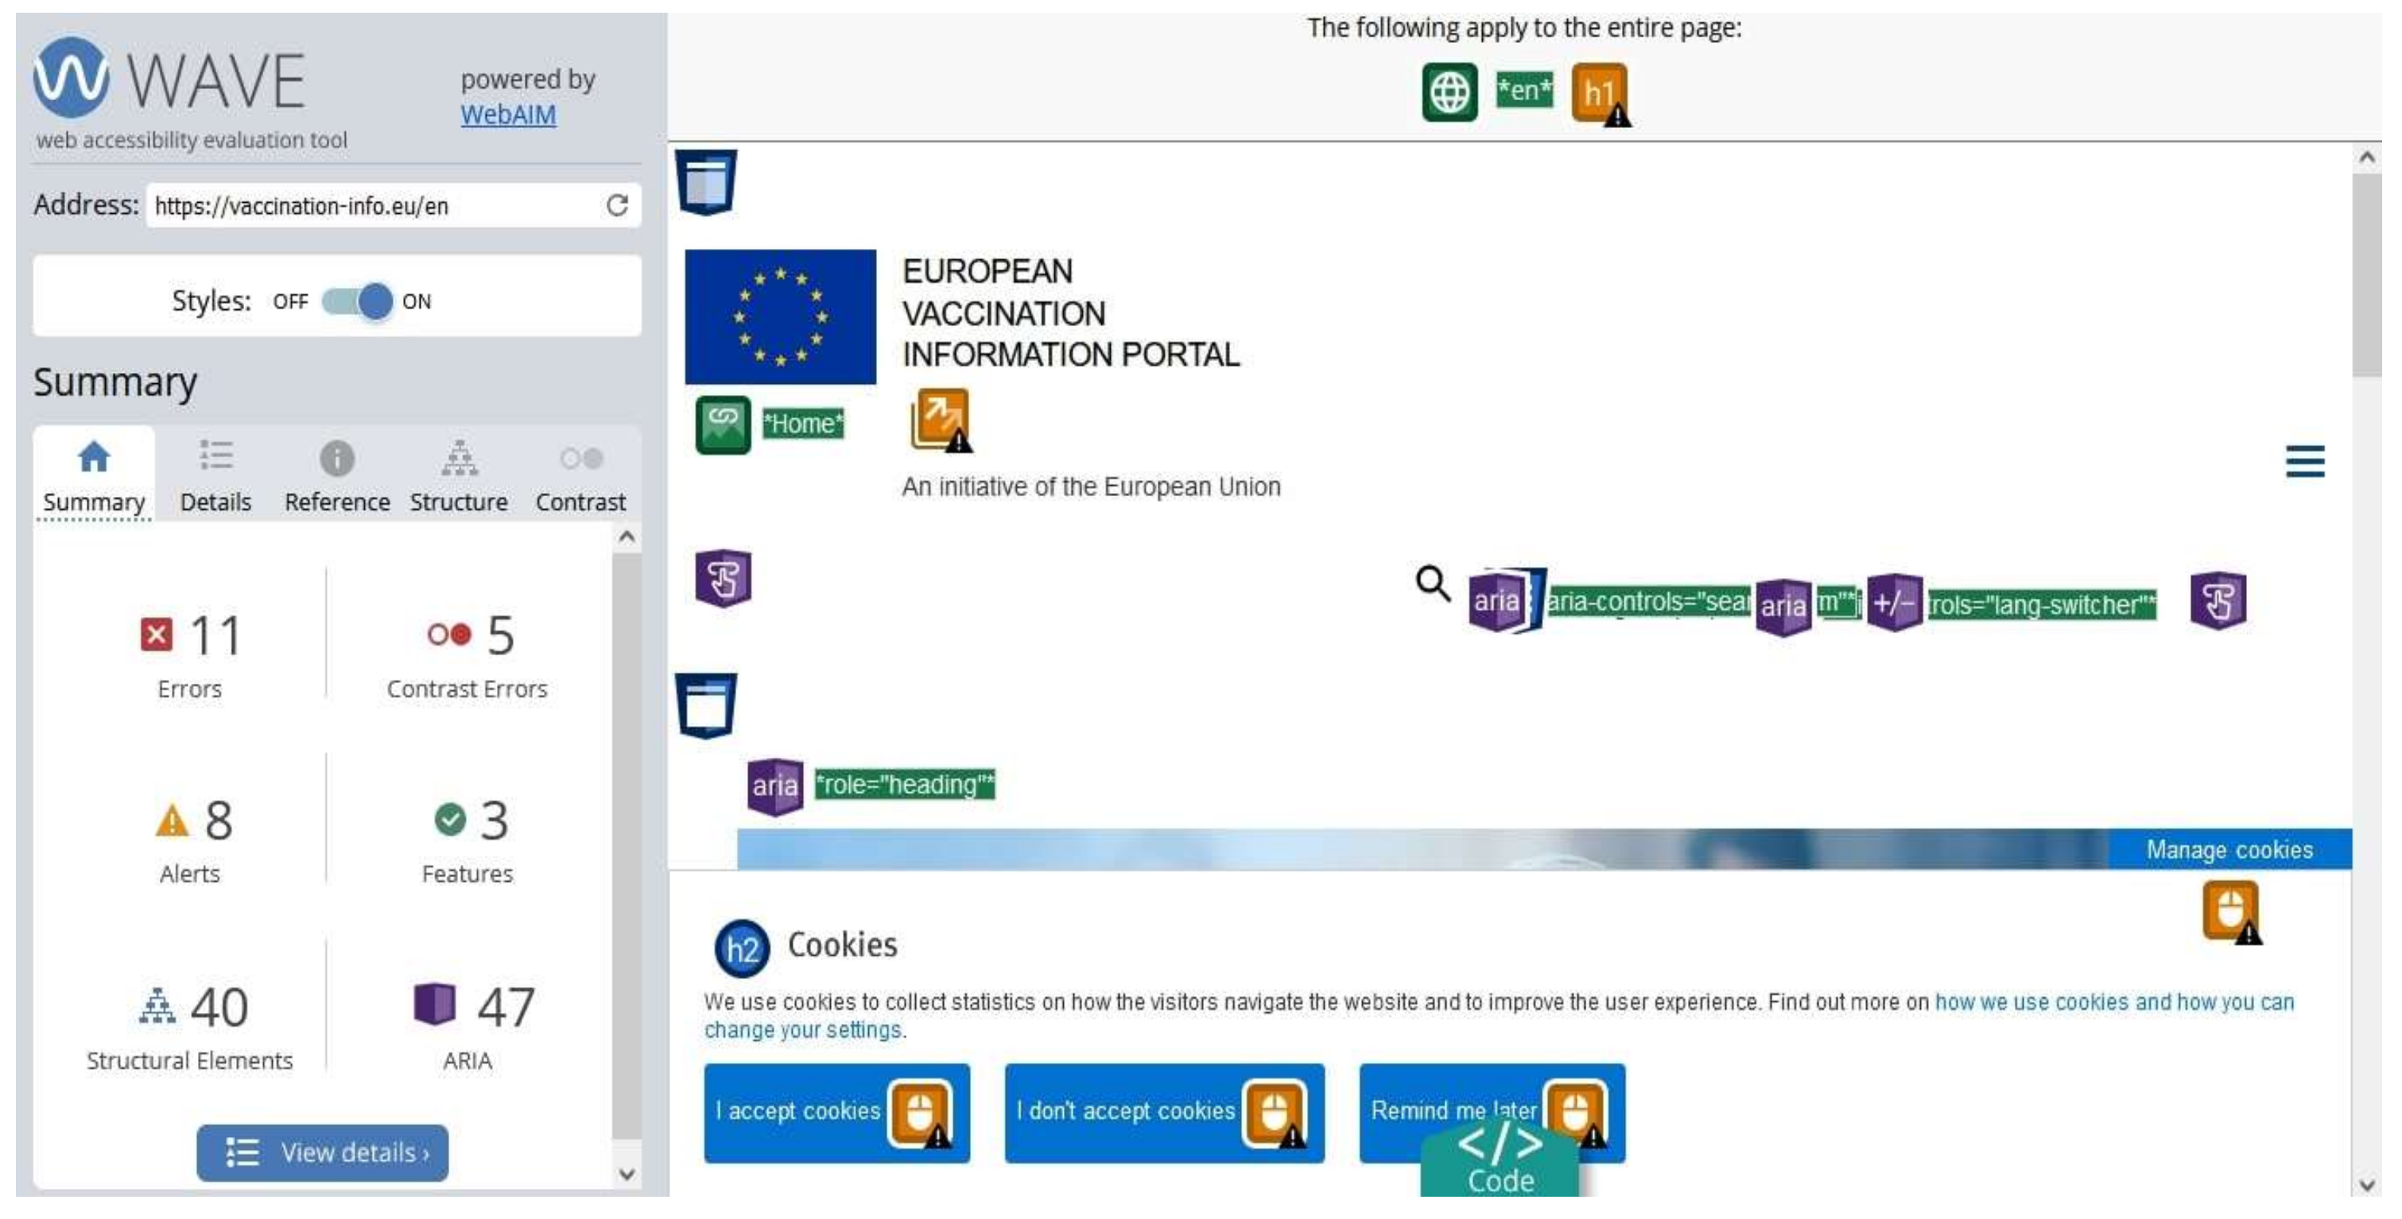Toggle the Styles on/off switch
This screenshot has width=2402, height=1219.
click(358, 301)
